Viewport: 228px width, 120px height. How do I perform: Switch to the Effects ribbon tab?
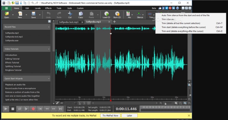coord(48,8)
